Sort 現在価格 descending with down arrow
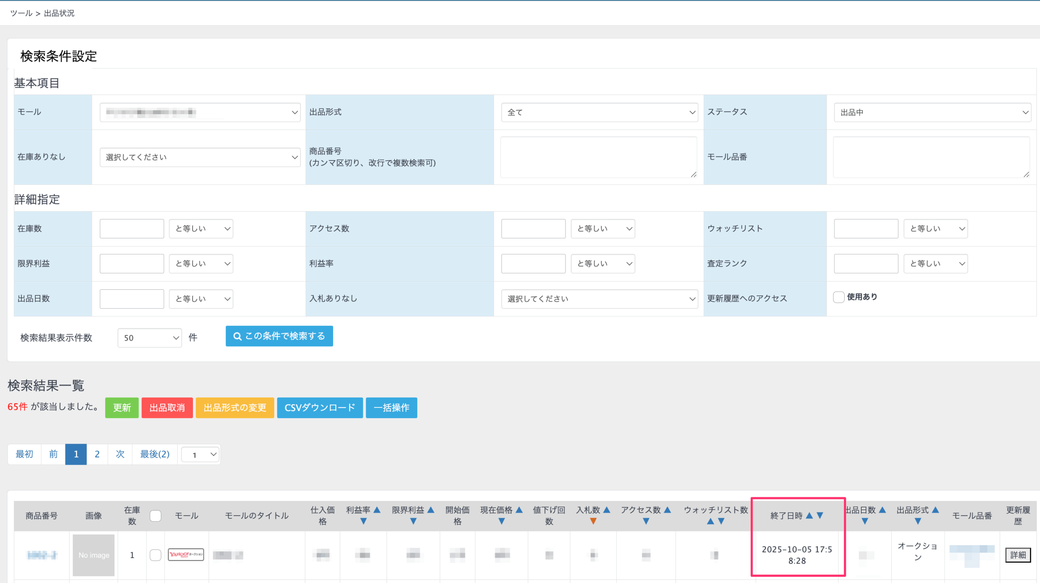Image resolution: width=1040 pixels, height=583 pixels. click(x=501, y=521)
